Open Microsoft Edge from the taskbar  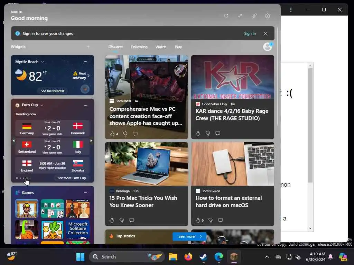pyautogui.click(x=218, y=257)
